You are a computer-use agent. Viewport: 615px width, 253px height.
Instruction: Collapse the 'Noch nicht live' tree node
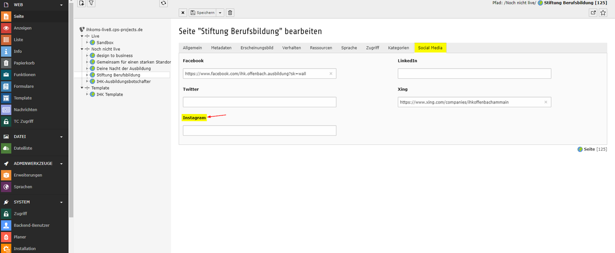click(82, 49)
